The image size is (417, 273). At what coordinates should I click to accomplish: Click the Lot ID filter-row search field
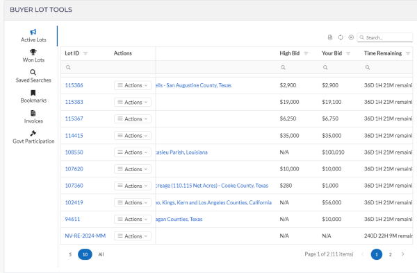(108, 67)
